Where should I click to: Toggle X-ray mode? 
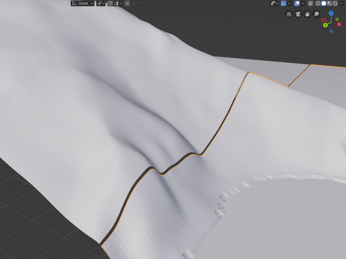click(311, 3)
